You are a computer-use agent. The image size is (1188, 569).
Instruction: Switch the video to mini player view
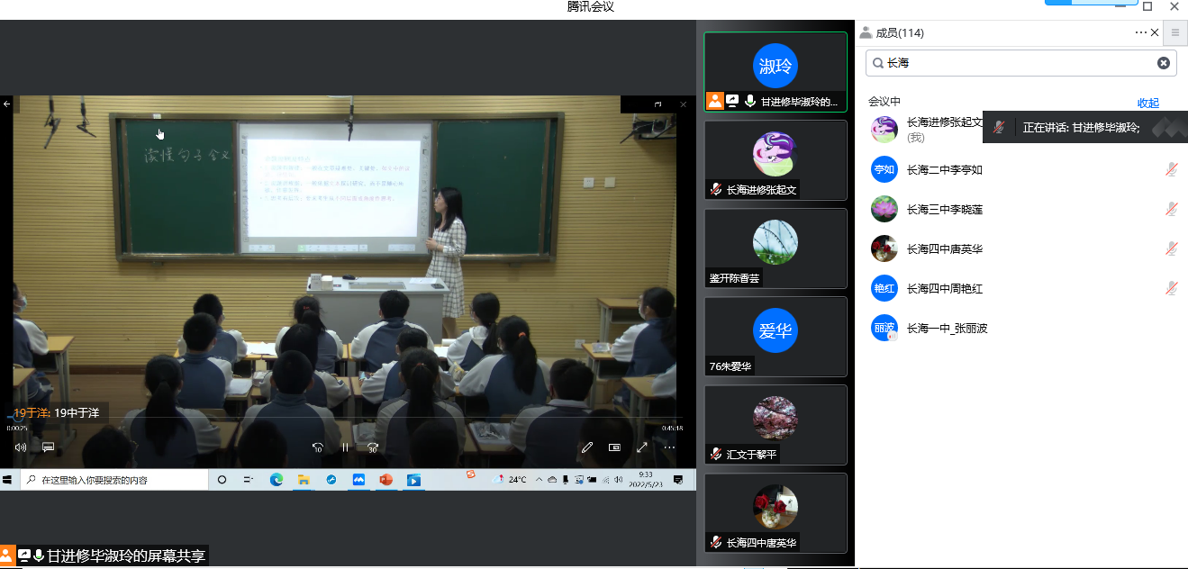614,447
